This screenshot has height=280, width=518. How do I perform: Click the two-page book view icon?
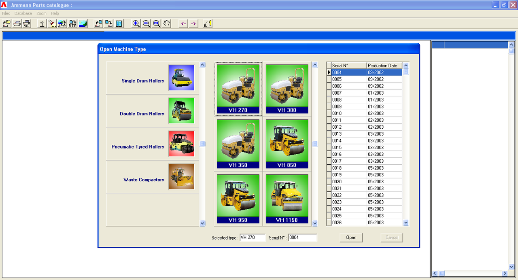pyautogui.click(x=119, y=23)
